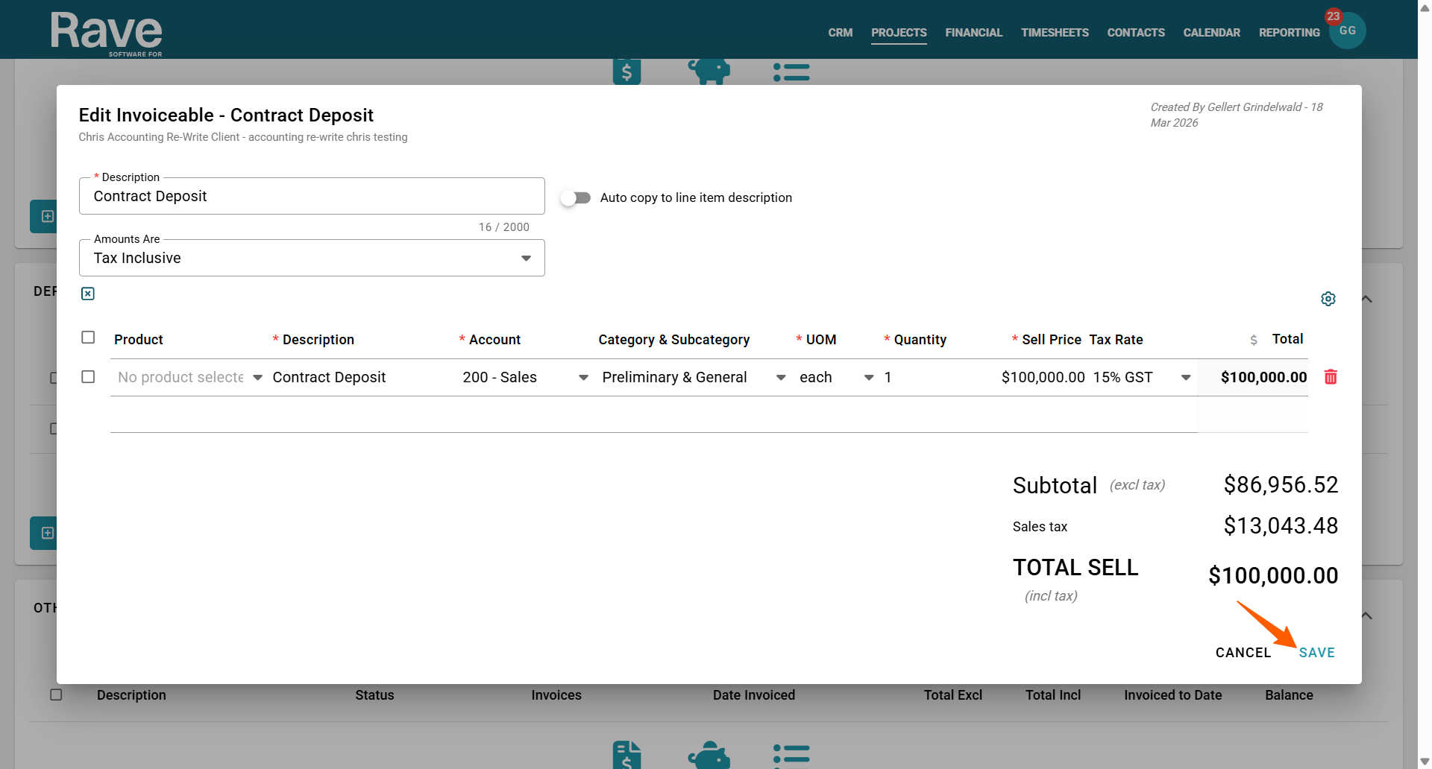The image size is (1432, 769).
Task: Click the scrollbar up arrow
Action: point(1425,7)
